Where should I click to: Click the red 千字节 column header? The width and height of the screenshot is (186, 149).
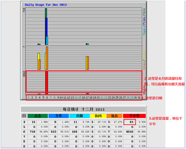tap(134, 116)
